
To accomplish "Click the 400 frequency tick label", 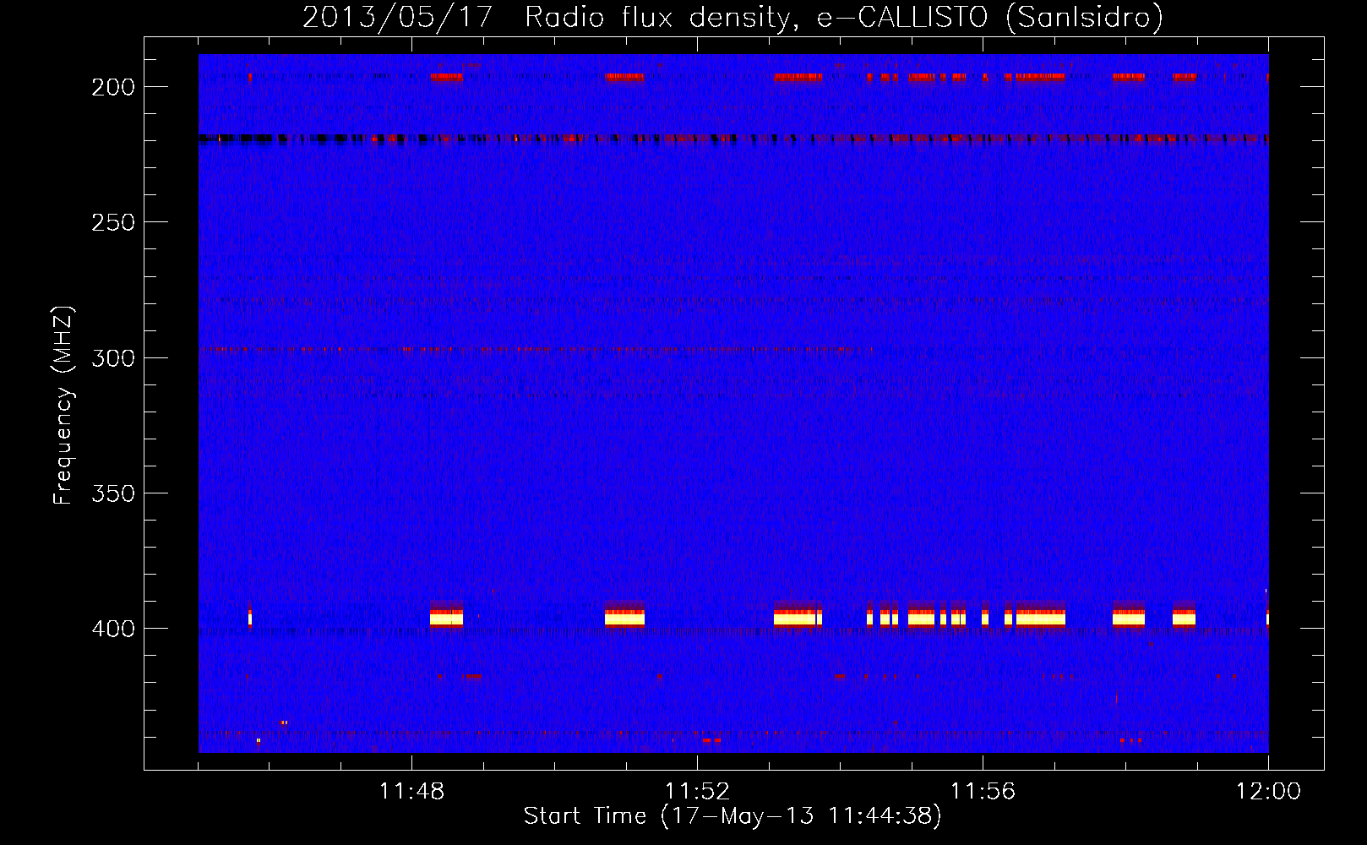I will point(113,629).
